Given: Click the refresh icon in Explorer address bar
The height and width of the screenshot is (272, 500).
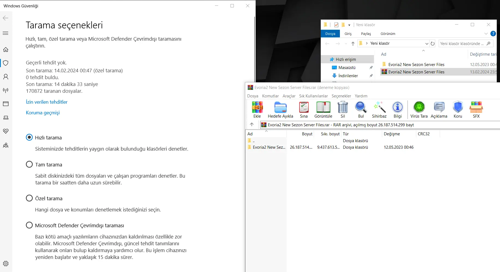Looking at the screenshot, I should coord(433,43).
